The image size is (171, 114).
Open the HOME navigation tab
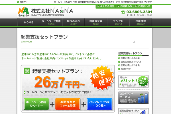28,22
